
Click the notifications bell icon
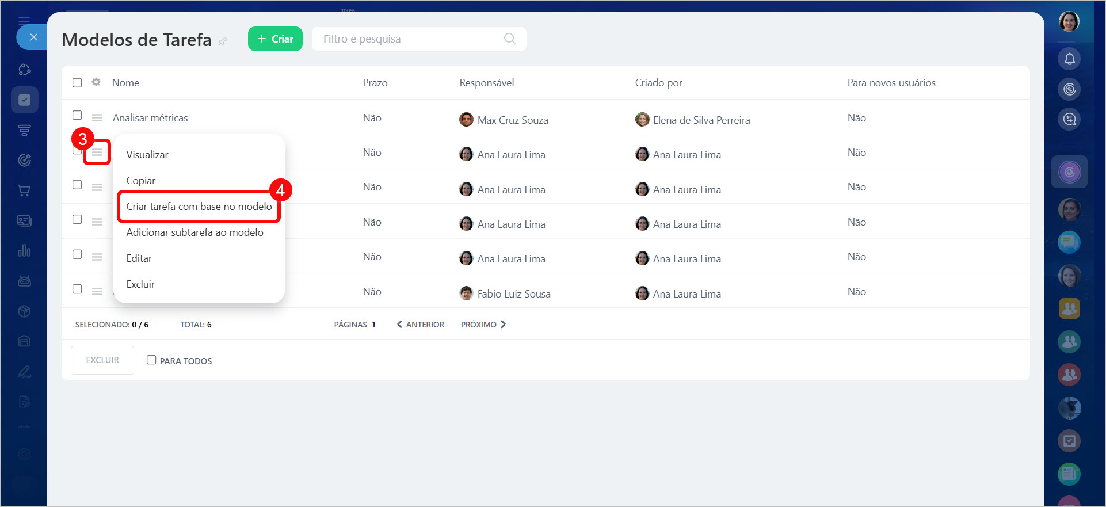pos(1069,59)
